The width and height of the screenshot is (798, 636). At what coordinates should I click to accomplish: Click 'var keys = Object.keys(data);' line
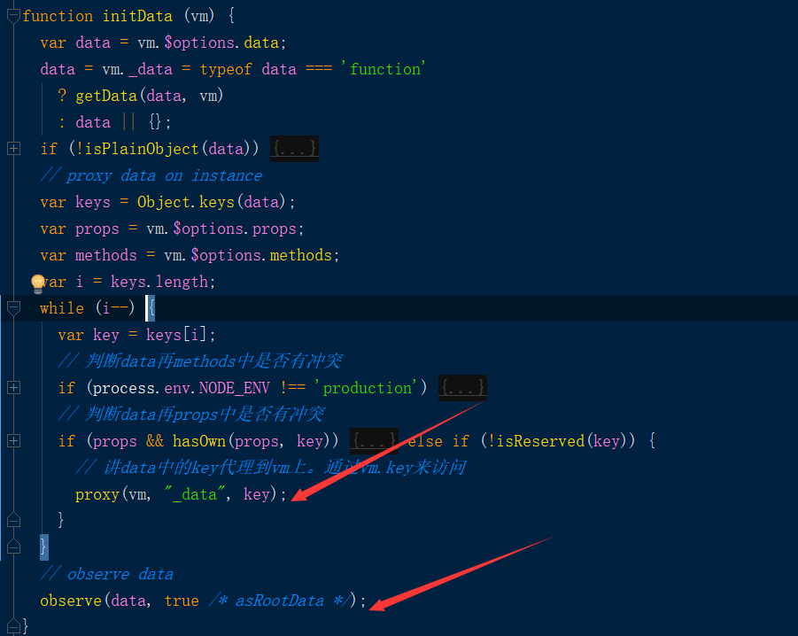167,202
